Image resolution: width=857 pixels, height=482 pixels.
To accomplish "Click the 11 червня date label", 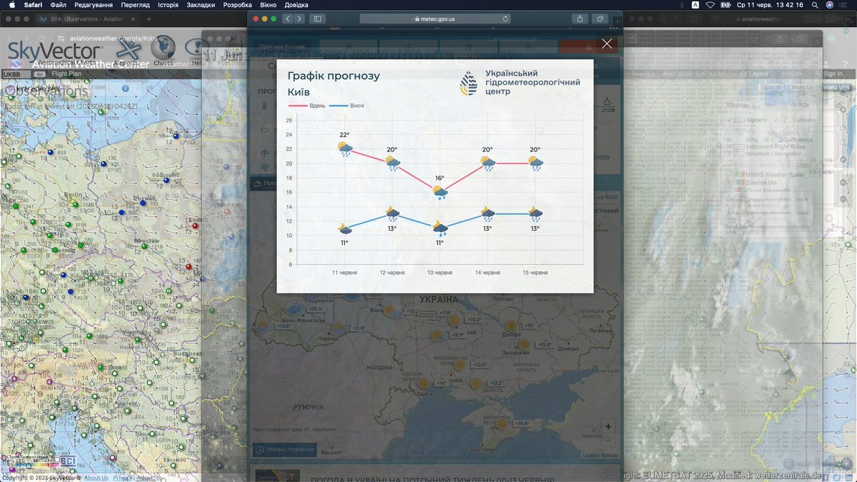I will click(x=345, y=273).
